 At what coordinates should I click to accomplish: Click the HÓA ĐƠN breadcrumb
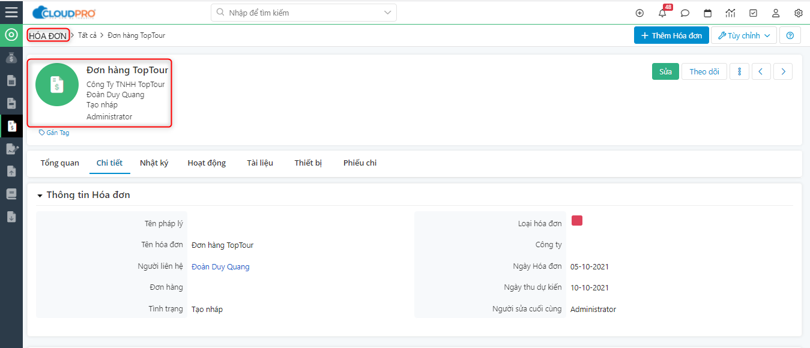[x=48, y=35]
